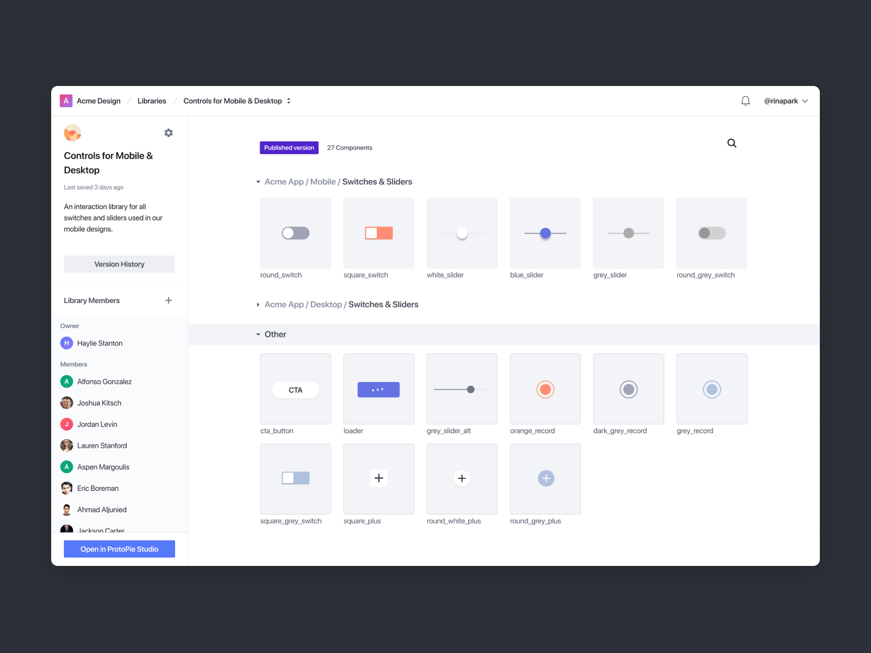Select the dark_grey_record component
The height and width of the screenshot is (653, 871).
click(x=629, y=389)
